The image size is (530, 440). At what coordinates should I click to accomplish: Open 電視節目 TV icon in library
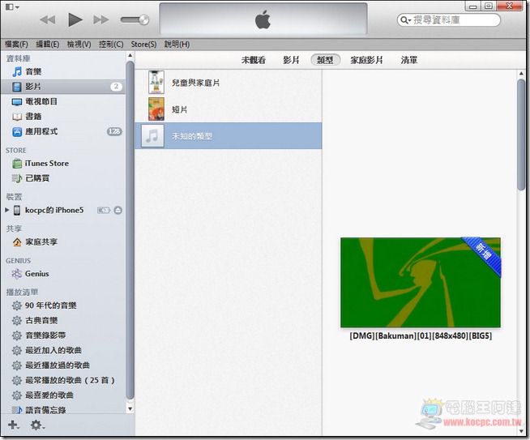[x=16, y=102]
